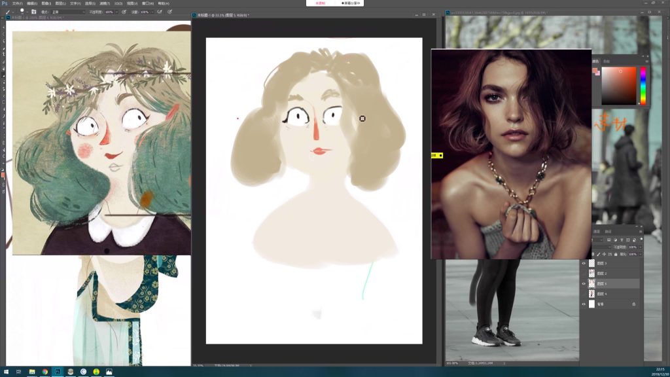Image resolution: width=670 pixels, height=377 pixels.
Task: Toggle visibility of the 图层 5 layer
Action: click(x=584, y=283)
